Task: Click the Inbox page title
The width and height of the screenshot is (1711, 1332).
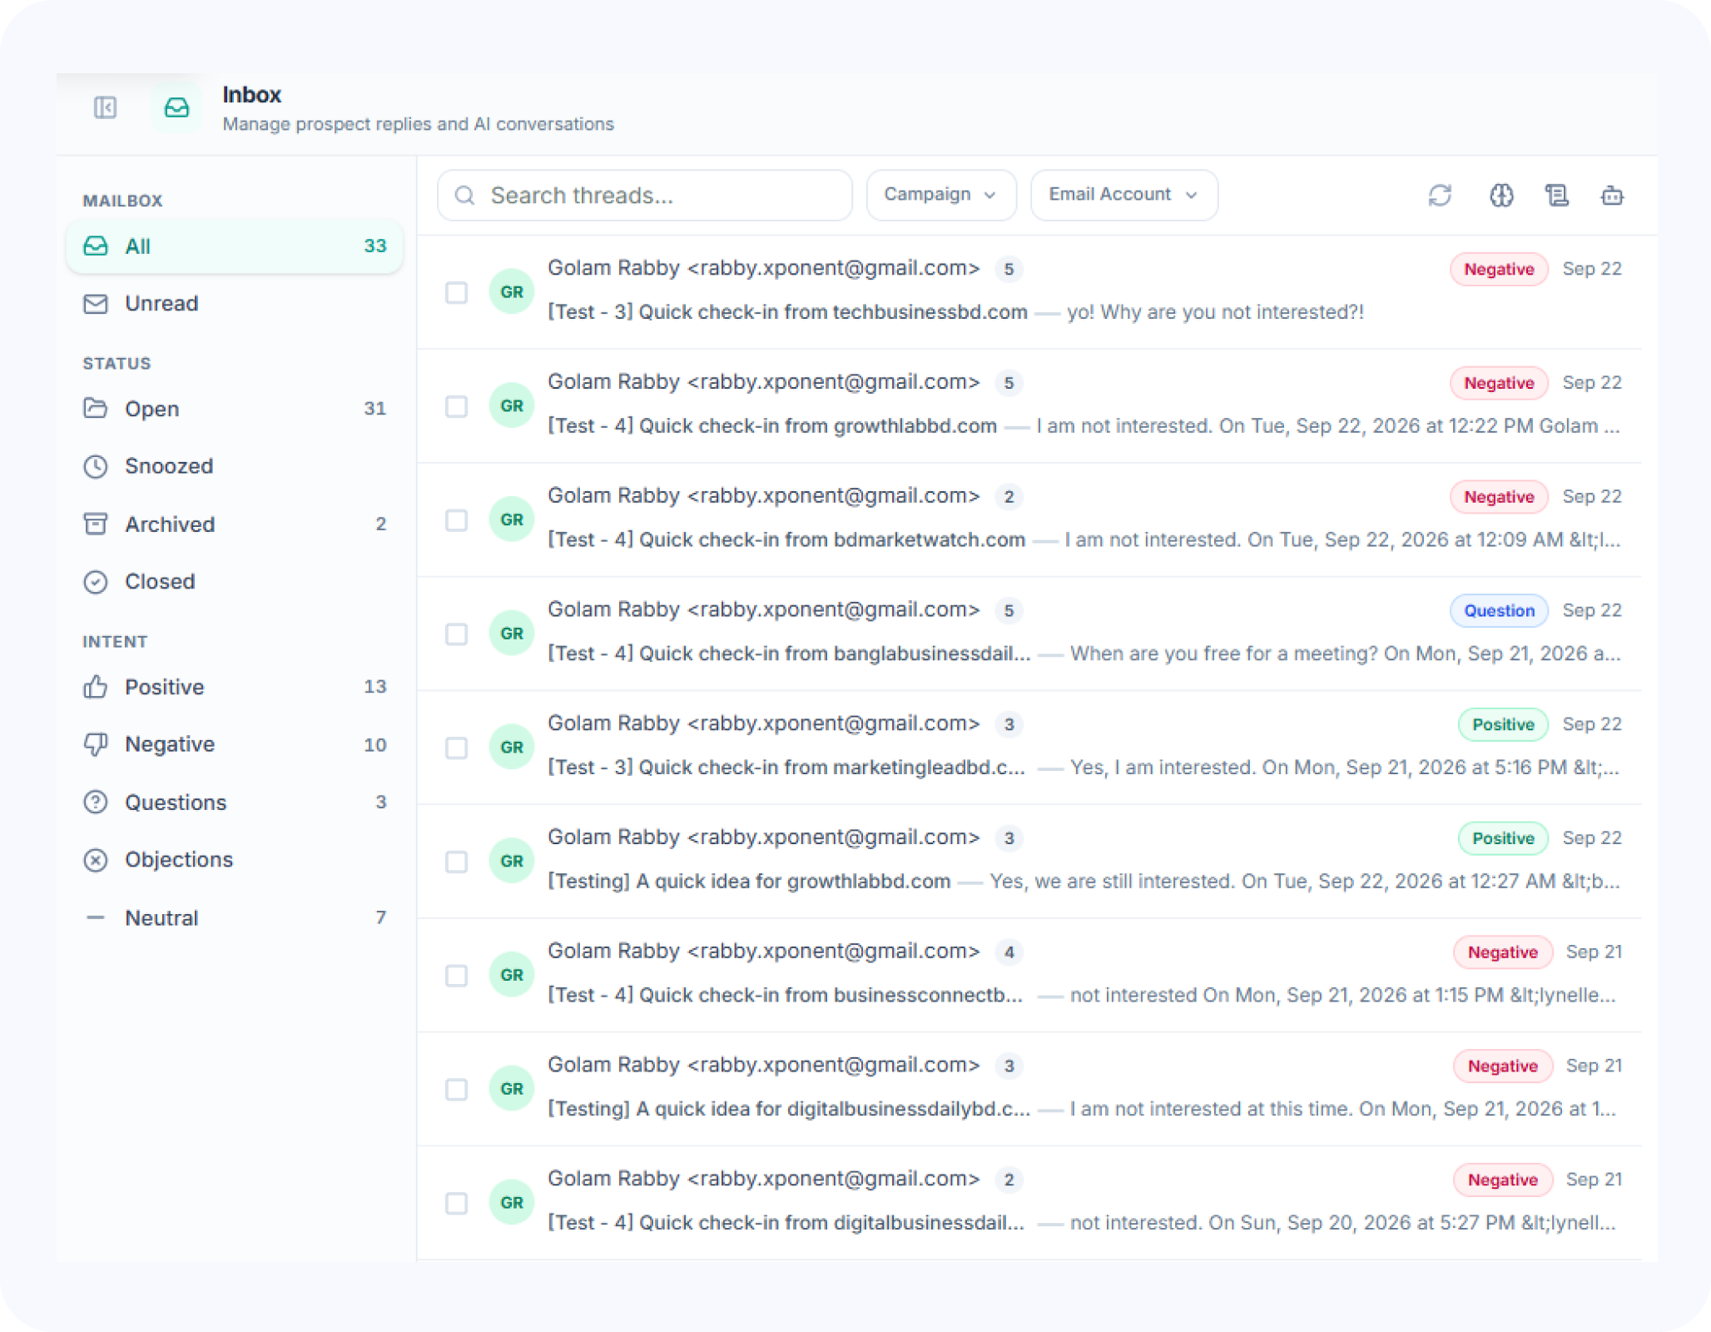Action: point(252,95)
